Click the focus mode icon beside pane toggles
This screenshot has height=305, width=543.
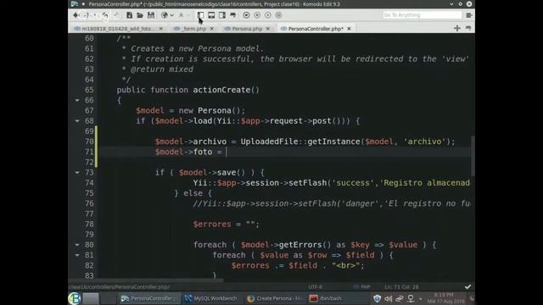pos(233,15)
